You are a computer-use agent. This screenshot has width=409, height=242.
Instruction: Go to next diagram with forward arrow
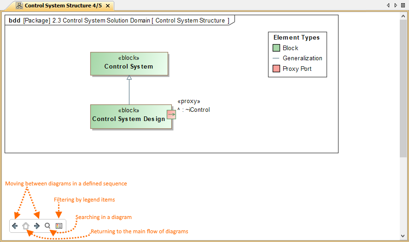coord(37,226)
